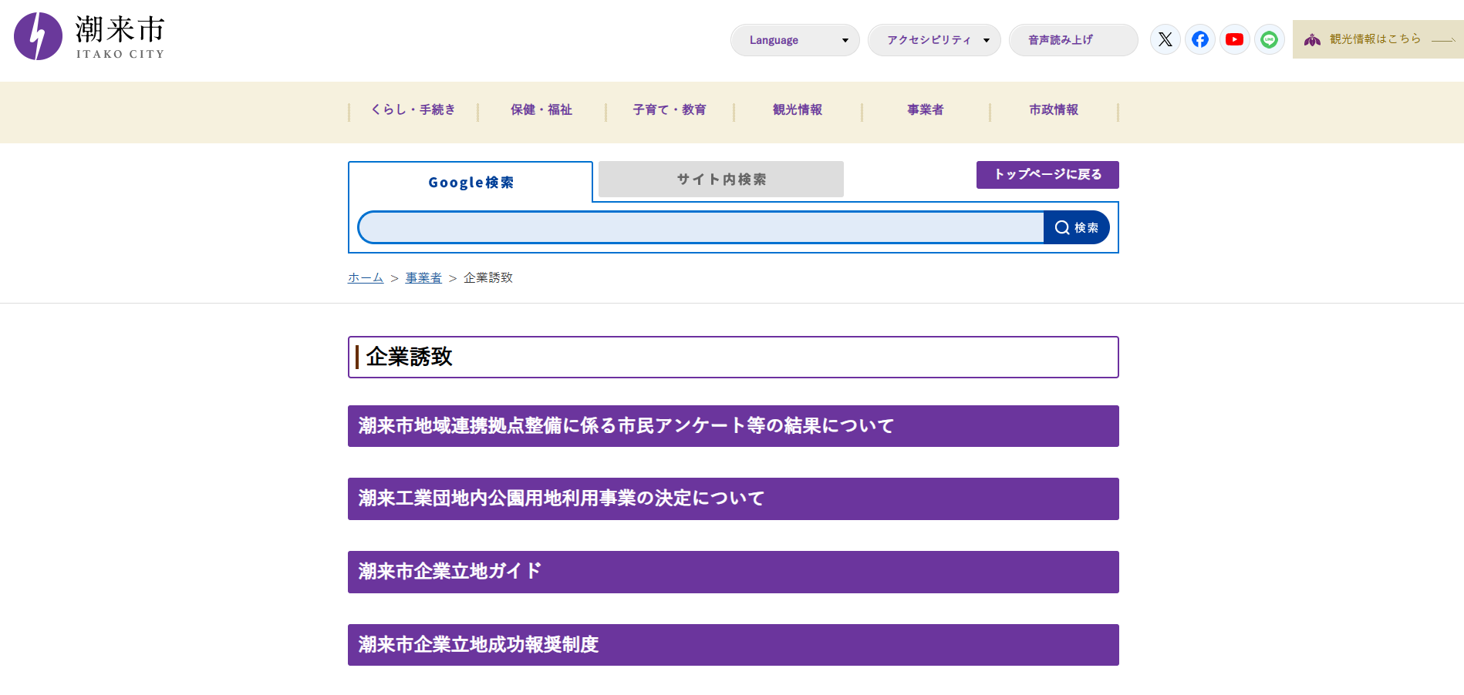This screenshot has width=1464, height=695.
Task: Open the 市政情報 menu
Action: [1054, 109]
